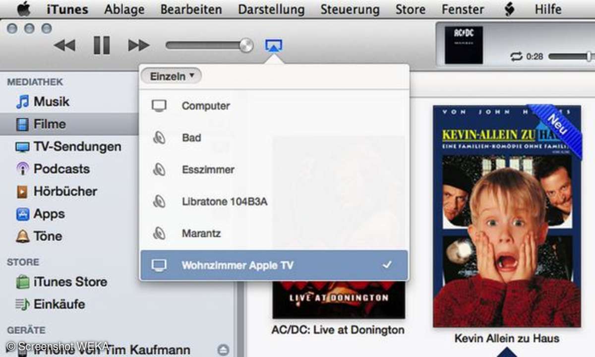Click the Kevin Allein zu Haus title
595x357 pixels.
coord(507,339)
